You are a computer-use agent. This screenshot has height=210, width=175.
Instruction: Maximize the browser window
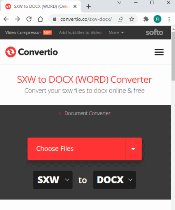pyautogui.click(x=152, y=3)
